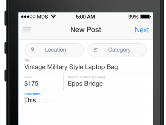Open the Category selector pill
This screenshot has height=125, width=166.
(x=117, y=50)
